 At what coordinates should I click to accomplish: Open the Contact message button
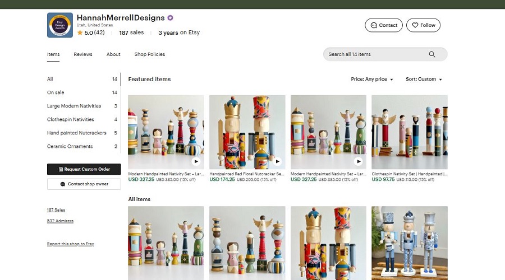point(383,25)
